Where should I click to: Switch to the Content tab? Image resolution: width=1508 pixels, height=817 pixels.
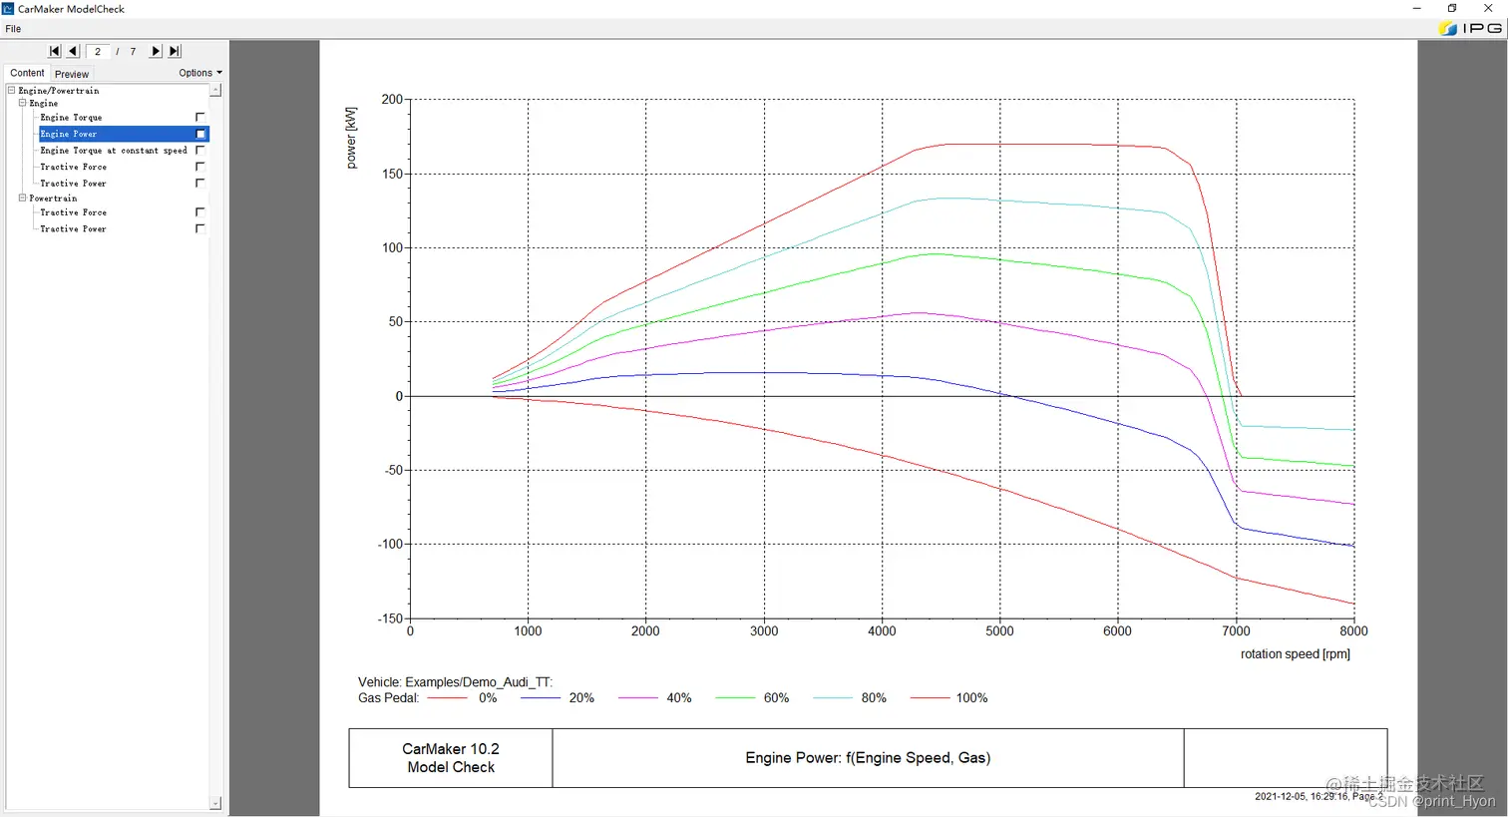coord(27,73)
